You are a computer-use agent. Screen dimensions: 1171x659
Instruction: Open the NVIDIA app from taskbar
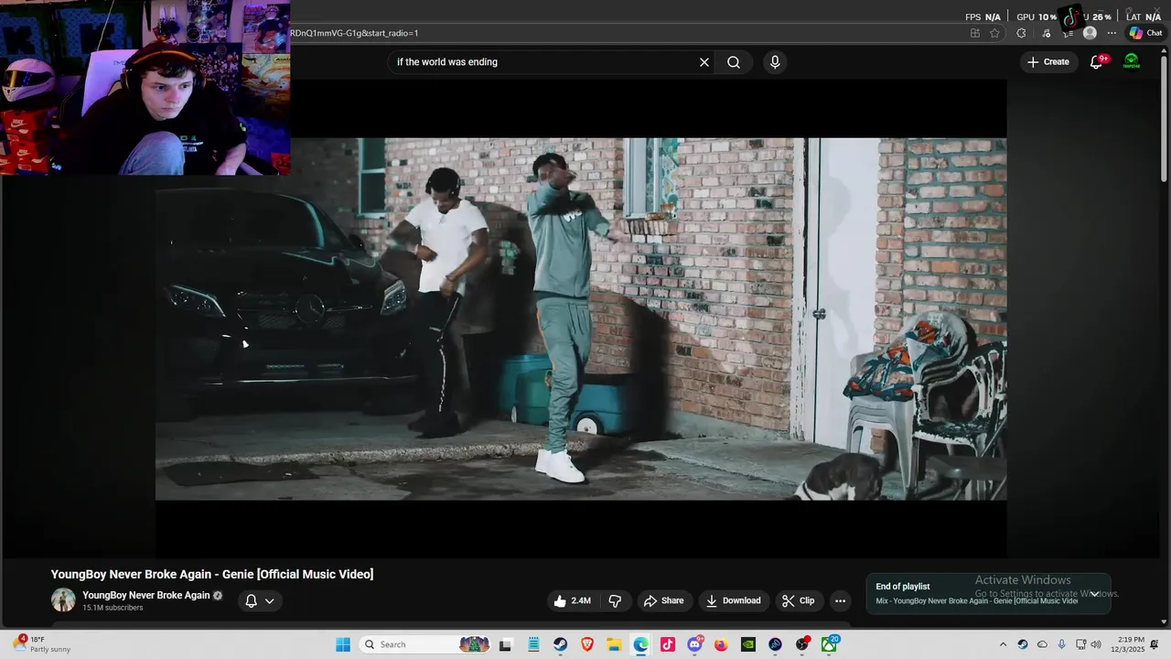click(x=748, y=644)
